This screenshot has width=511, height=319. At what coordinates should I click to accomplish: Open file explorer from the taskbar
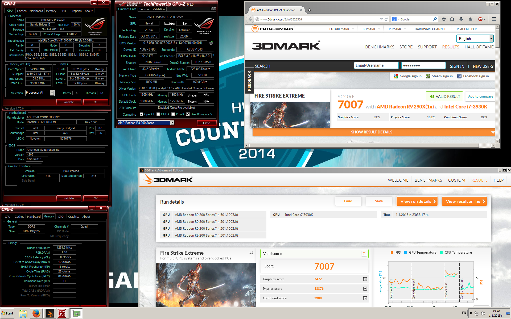pyautogui.click(x=23, y=314)
